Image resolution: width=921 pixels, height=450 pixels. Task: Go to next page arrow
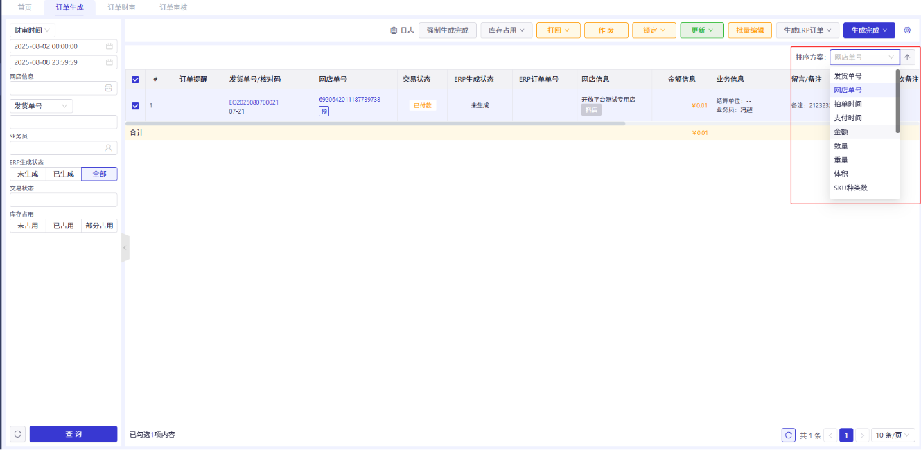click(862, 435)
